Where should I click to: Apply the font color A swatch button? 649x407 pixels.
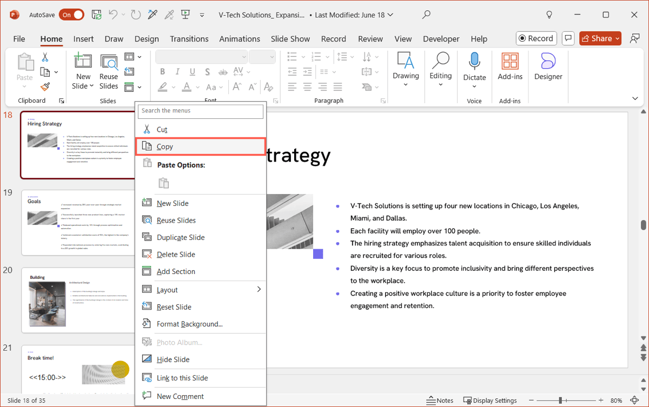click(x=187, y=86)
